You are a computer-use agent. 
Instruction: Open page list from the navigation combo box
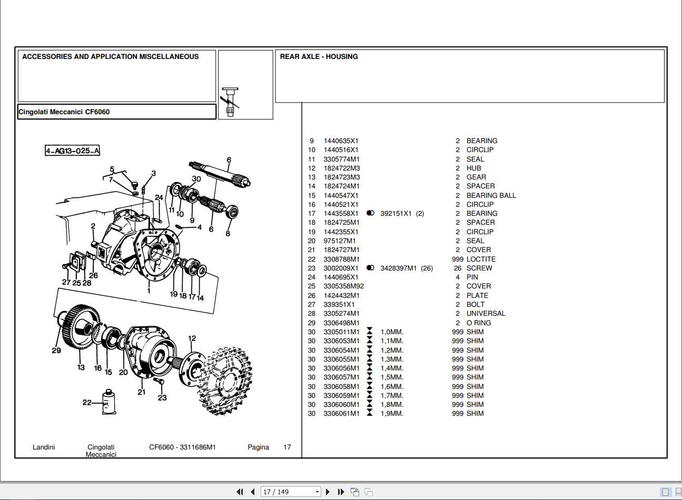pyautogui.click(x=317, y=492)
